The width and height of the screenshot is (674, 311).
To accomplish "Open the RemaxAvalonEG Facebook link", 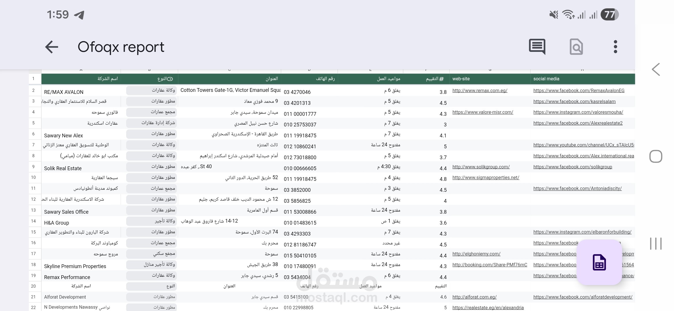I will tap(579, 91).
